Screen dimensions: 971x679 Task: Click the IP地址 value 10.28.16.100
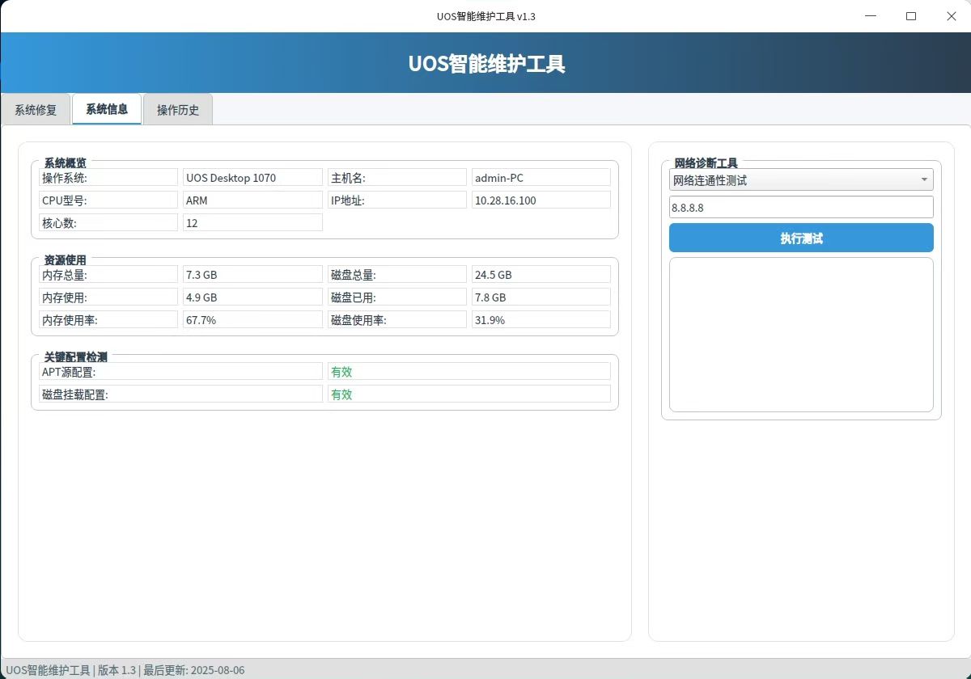(x=541, y=200)
